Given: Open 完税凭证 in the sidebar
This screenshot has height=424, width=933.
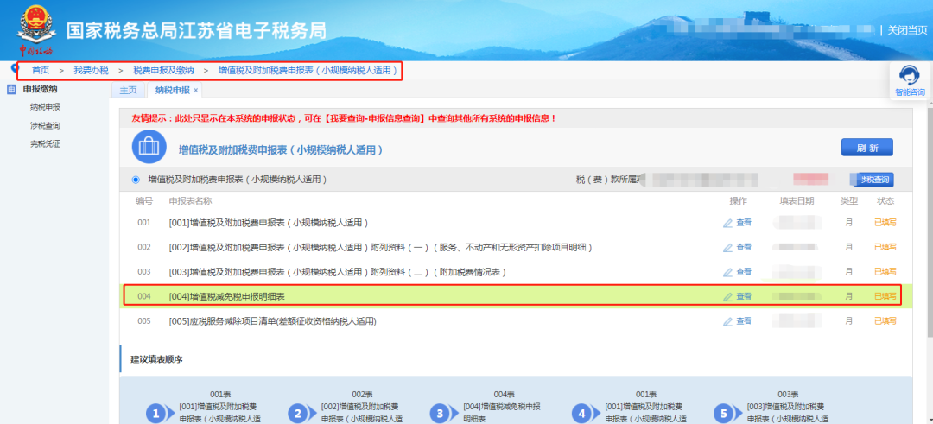Looking at the screenshot, I should (45, 144).
